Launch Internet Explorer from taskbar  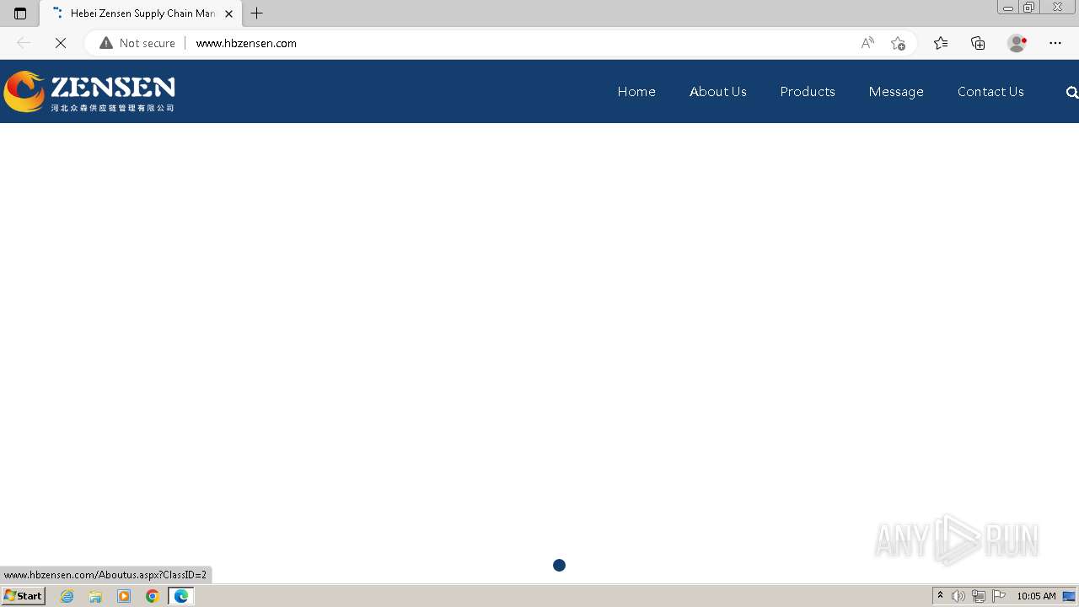[x=67, y=596]
